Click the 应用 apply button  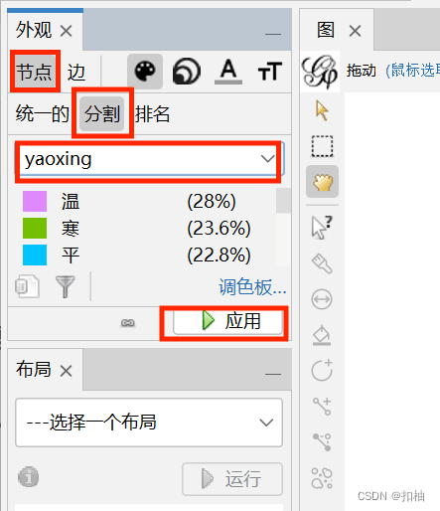[x=227, y=321]
